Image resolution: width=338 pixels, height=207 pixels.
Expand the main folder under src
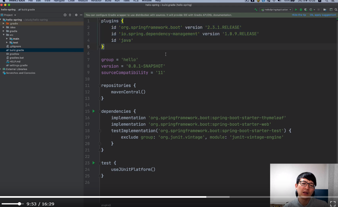click(x=7, y=39)
